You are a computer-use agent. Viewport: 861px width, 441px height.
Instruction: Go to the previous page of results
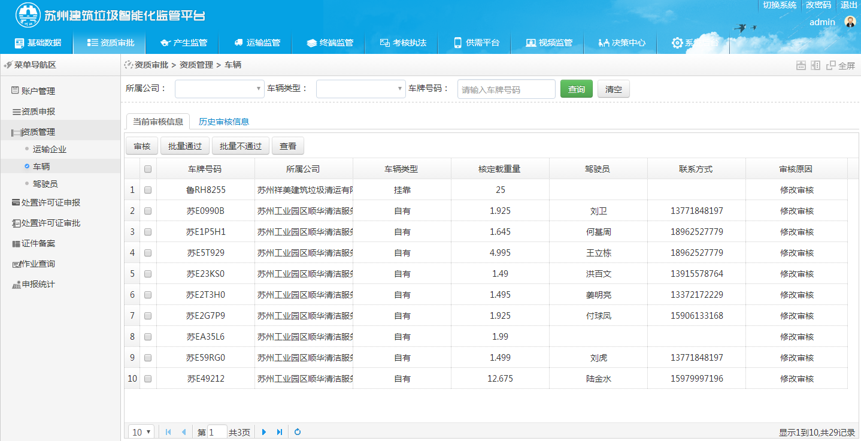[x=183, y=432]
